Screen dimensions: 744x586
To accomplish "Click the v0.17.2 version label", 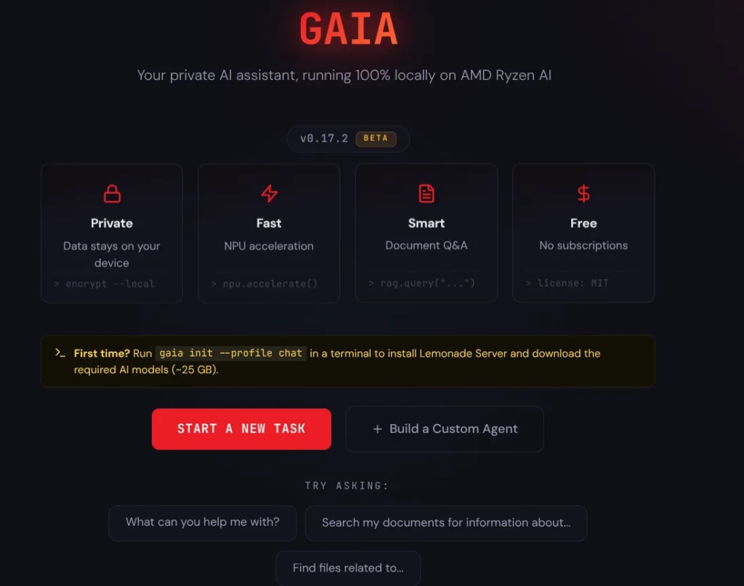I will pos(324,139).
